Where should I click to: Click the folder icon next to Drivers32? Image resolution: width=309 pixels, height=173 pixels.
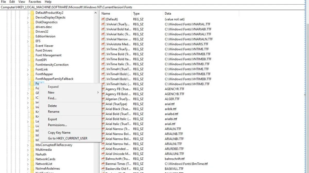pos(32,32)
